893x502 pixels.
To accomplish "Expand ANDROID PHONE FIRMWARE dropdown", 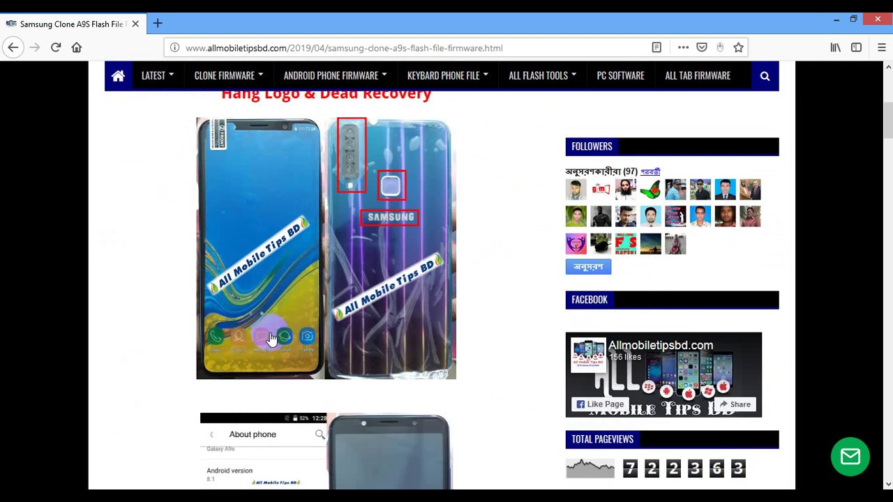I will click(335, 75).
